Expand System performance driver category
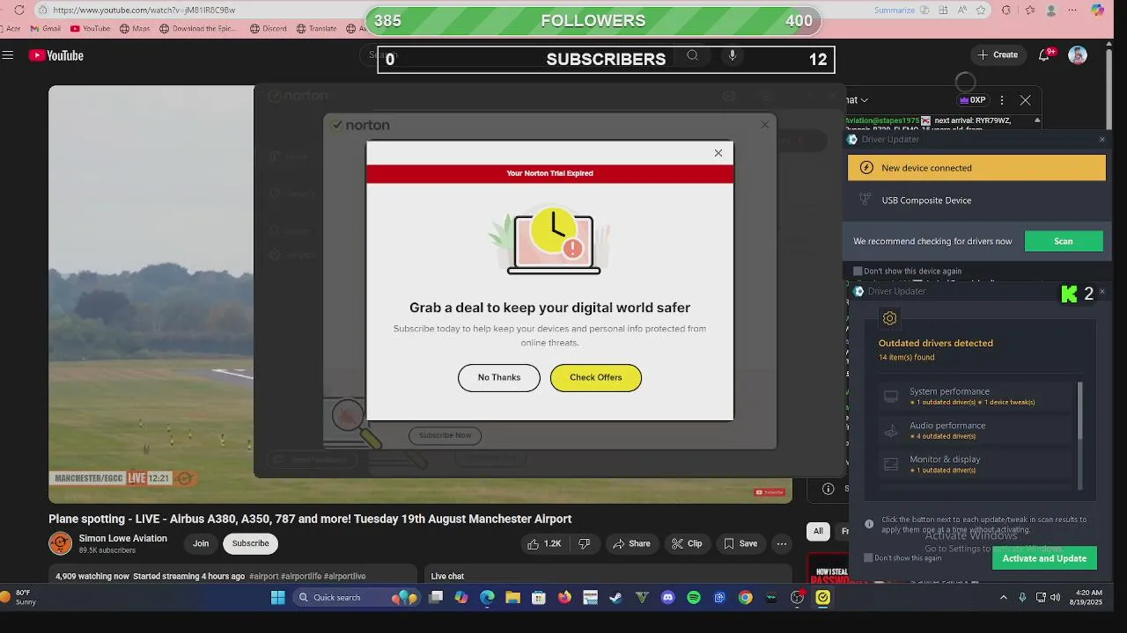Image resolution: width=1127 pixels, height=633 pixels. pyautogui.click(x=976, y=397)
